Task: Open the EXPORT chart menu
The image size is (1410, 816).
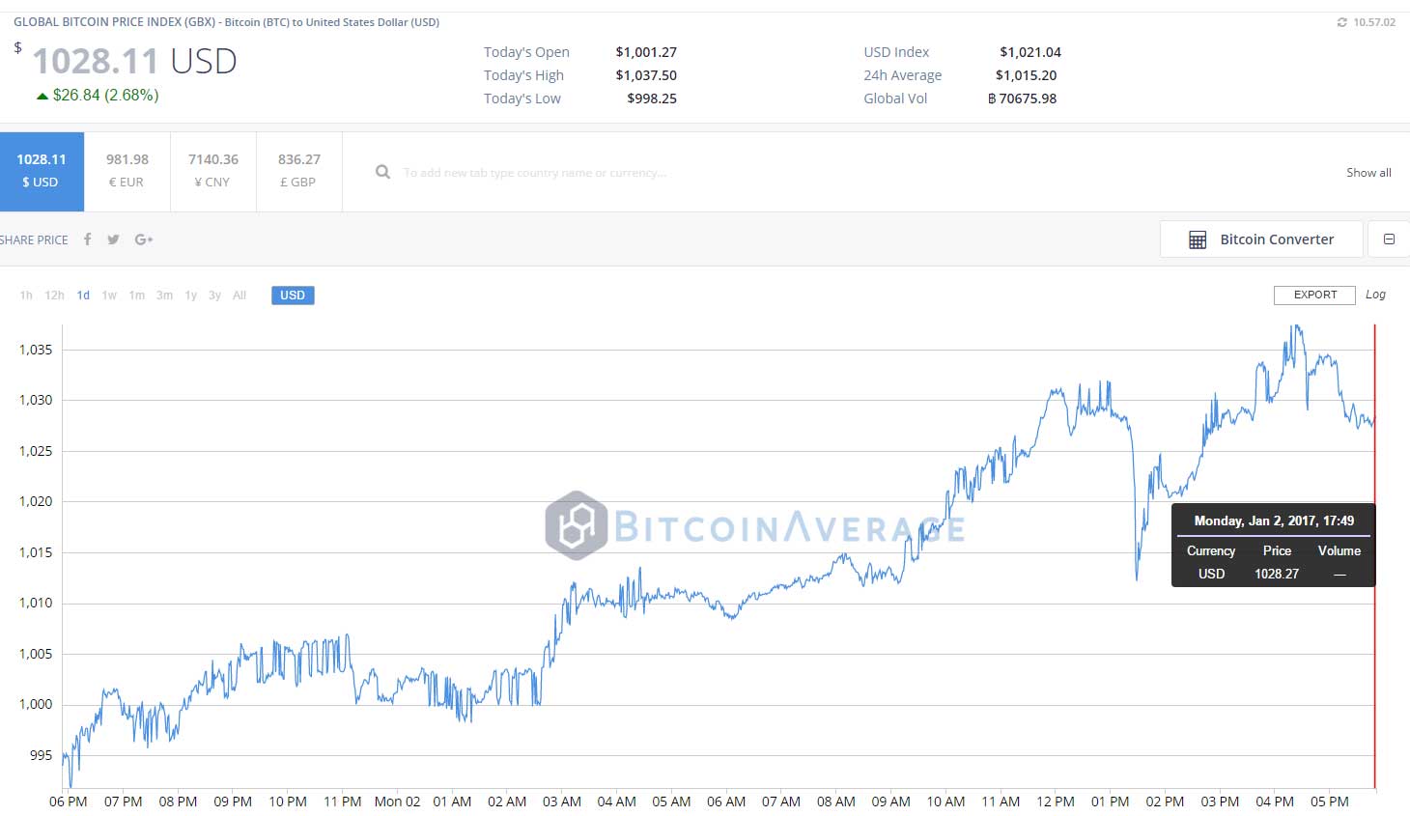Action: tap(1315, 295)
